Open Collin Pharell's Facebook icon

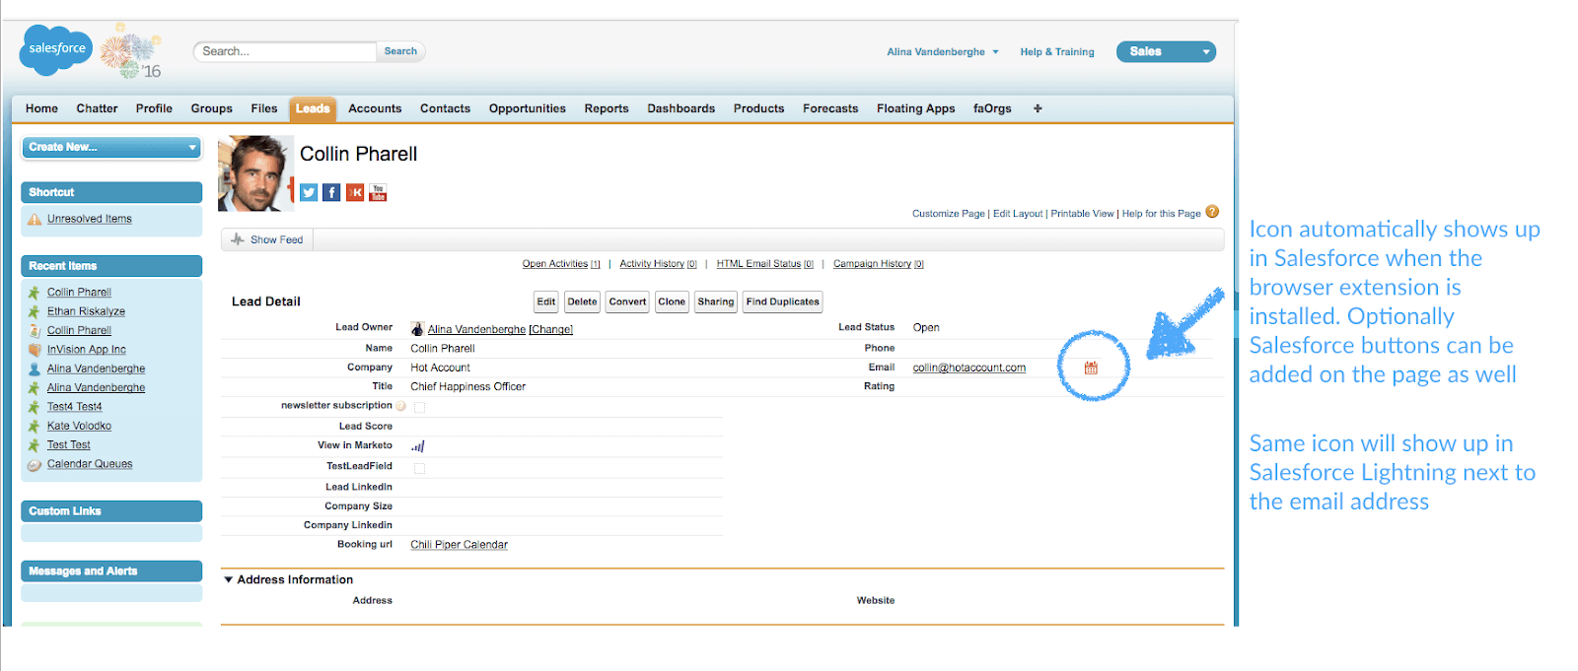coord(331,192)
